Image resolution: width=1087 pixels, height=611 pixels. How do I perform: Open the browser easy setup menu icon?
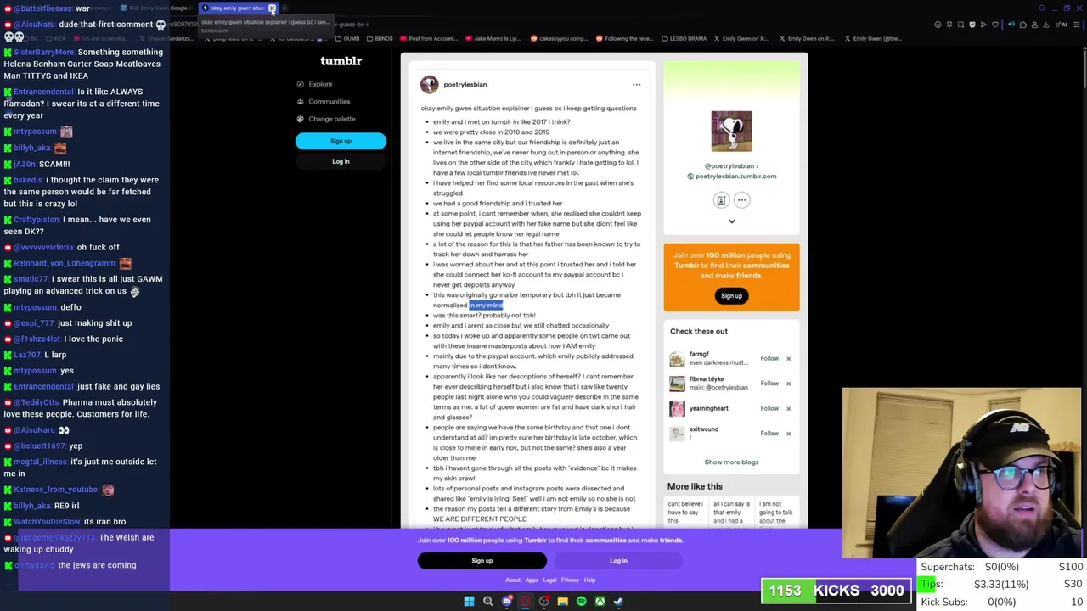click(x=1077, y=25)
